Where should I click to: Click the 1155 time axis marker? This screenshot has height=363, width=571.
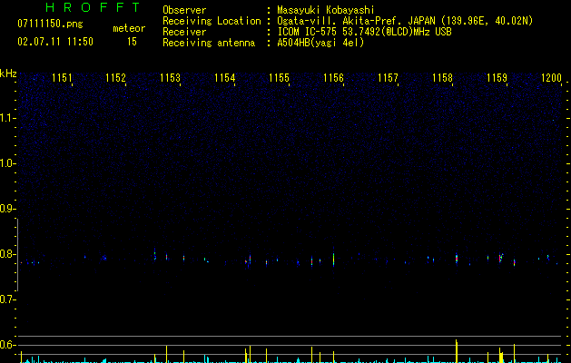(x=279, y=78)
